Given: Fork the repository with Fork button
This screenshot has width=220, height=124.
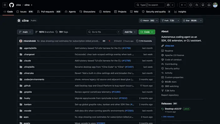Looking at the screenshot, I should (168, 20).
